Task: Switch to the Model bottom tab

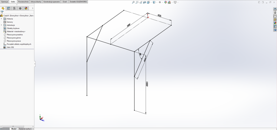Action: pos(14,129)
